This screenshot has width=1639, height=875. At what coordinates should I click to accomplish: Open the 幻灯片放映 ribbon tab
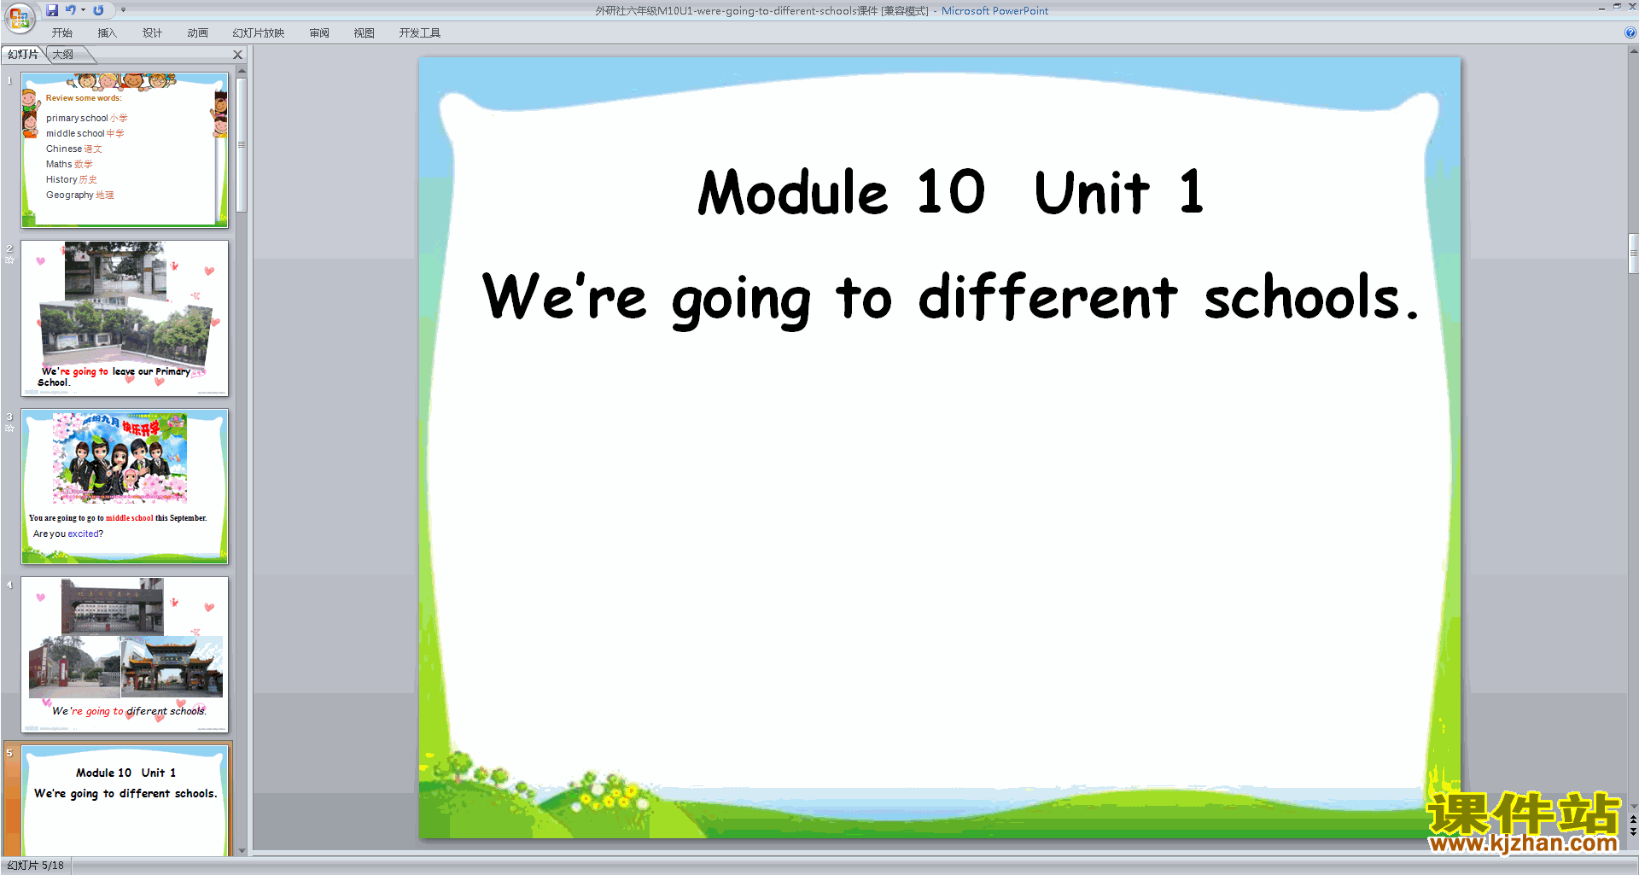click(x=258, y=33)
